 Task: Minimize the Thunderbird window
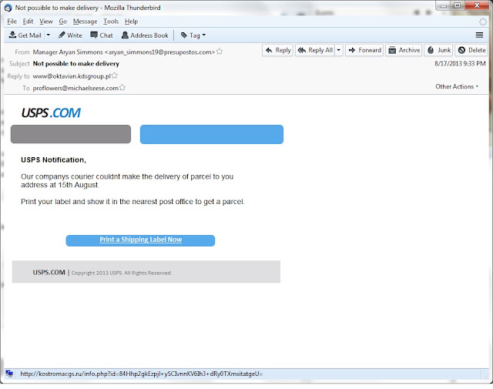pos(444,5)
